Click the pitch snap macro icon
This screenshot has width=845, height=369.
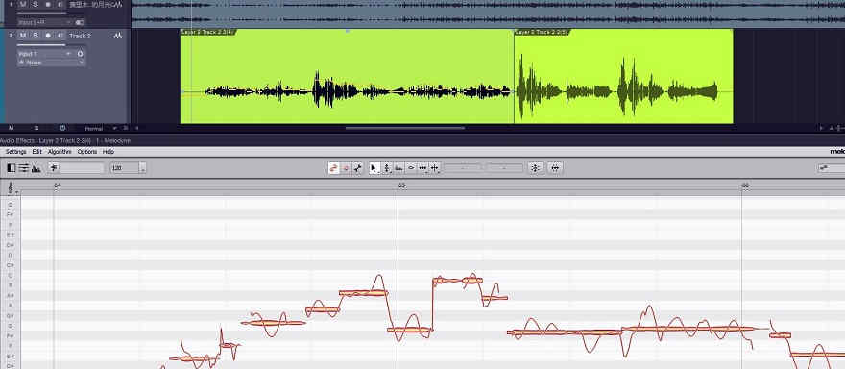tap(535, 168)
